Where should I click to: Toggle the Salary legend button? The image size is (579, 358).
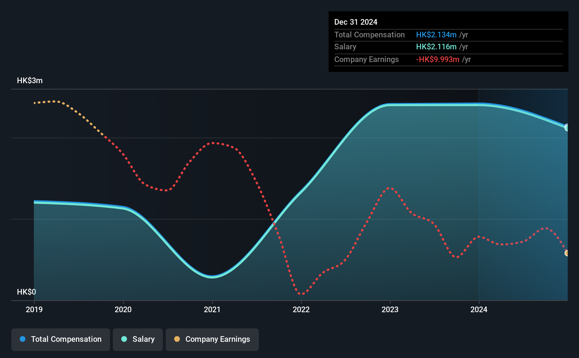138,339
